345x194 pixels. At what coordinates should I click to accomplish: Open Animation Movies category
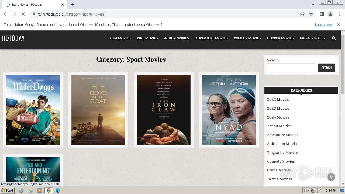pyautogui.click(x=283, y=144)
